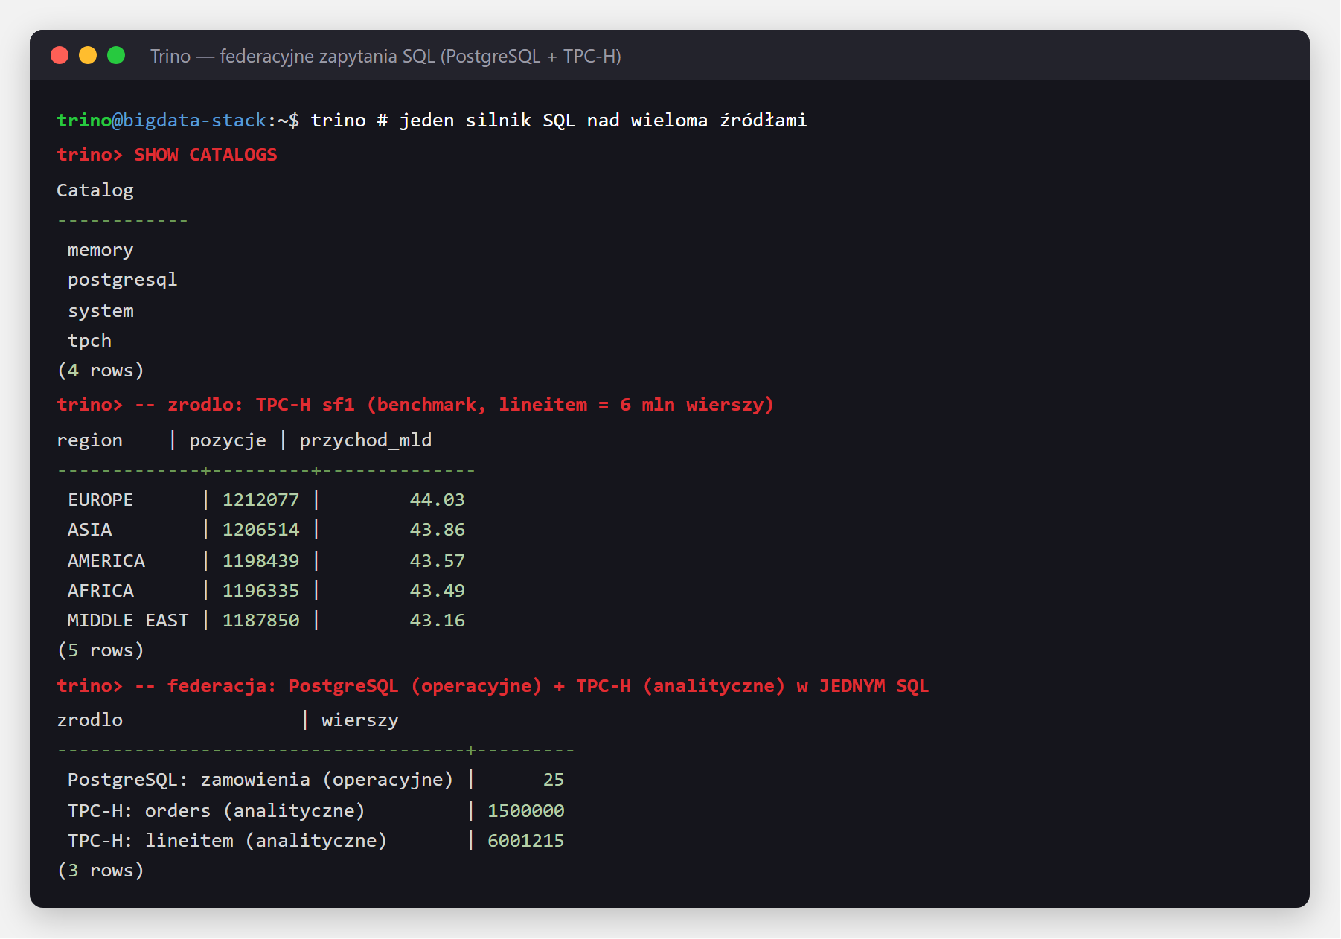Click the 'pozycje' column header

pos(228,440)
